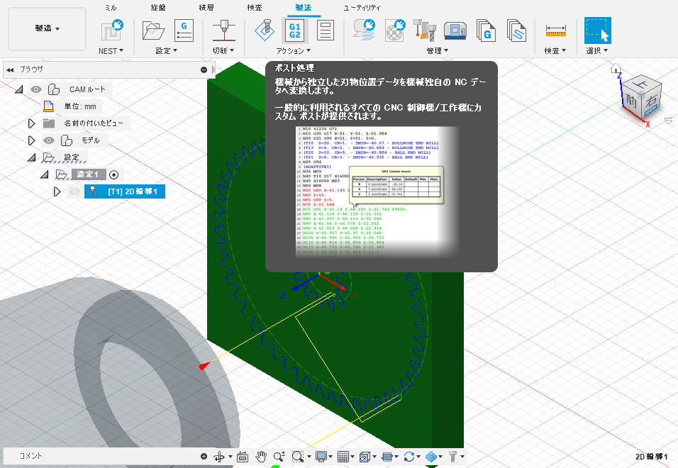Expand the アクション dropdown menu
Image resolution: width=678 pixels, height=468 pixels.
point(293,50)
